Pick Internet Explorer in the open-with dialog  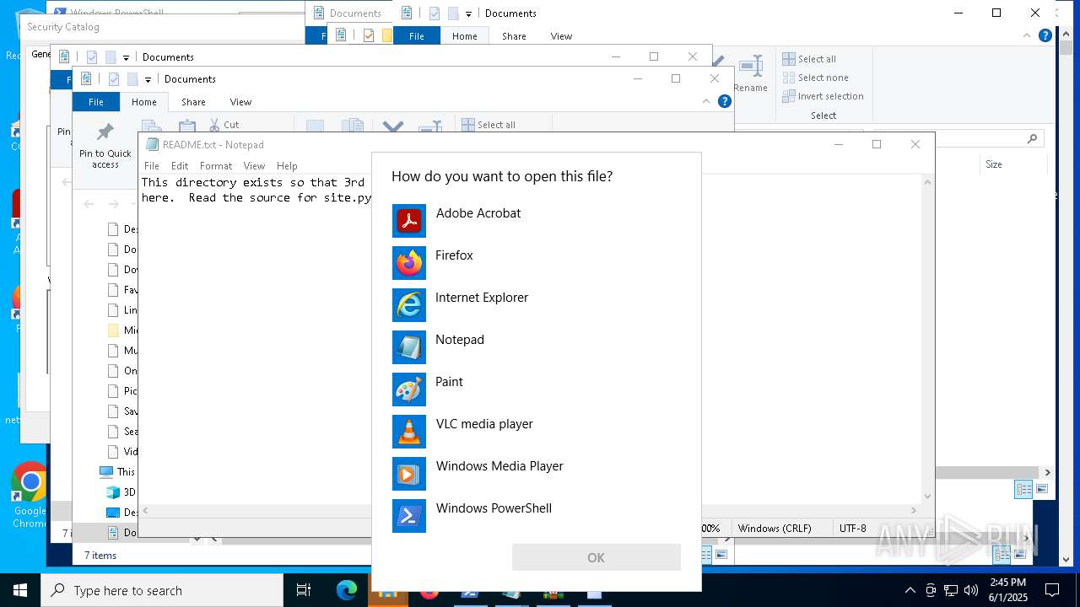[x=537, y=305]
